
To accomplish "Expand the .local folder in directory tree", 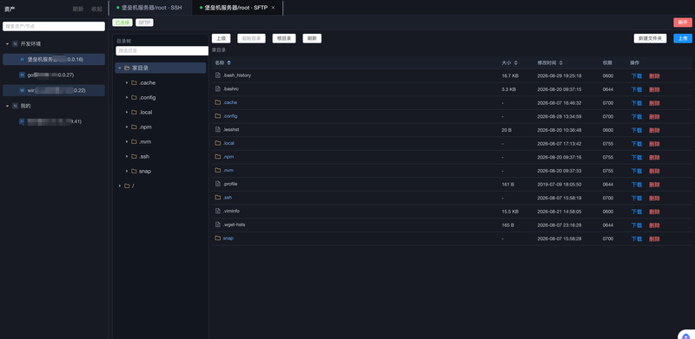I will click(x=127, y=112).
